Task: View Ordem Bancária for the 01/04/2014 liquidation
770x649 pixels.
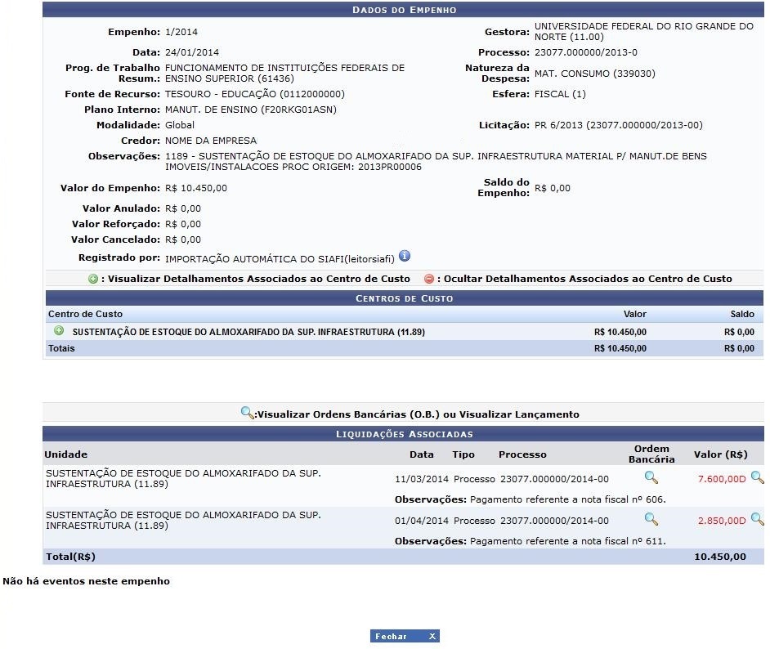Action: (x=651, y=519)
